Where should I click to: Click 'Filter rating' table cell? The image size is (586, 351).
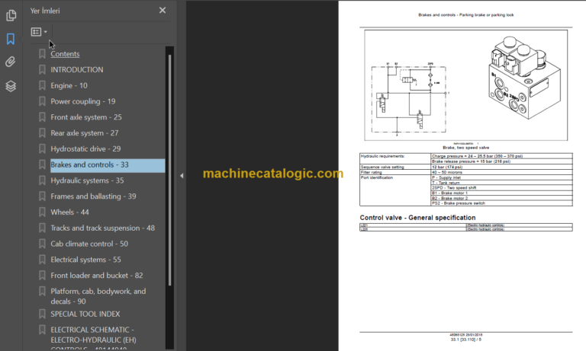(x=395, y=172)
